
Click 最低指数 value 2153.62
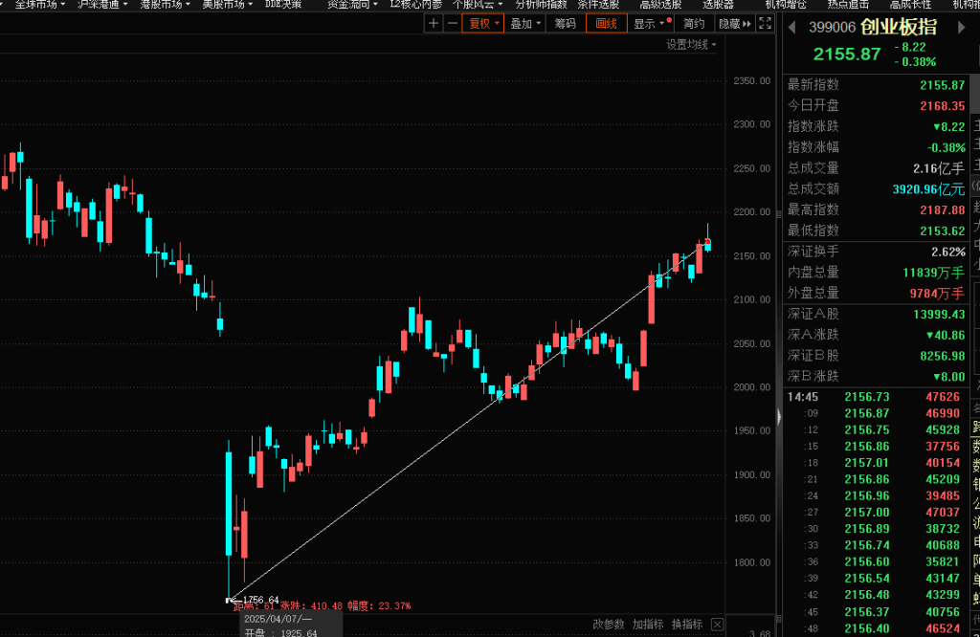942,231
